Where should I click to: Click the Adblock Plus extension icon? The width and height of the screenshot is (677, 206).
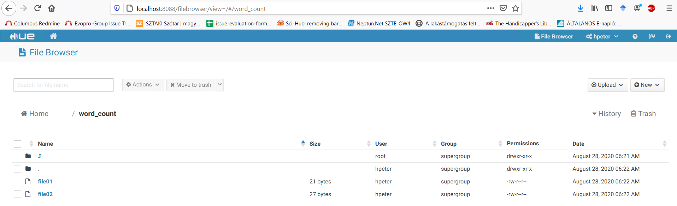(x=651, y=8)
